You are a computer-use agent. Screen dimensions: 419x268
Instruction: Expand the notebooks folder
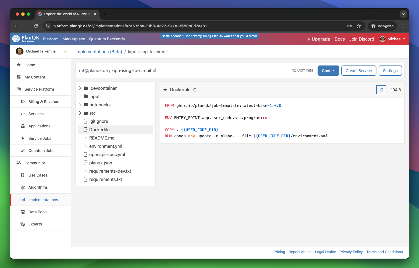(x=80, y=105)
